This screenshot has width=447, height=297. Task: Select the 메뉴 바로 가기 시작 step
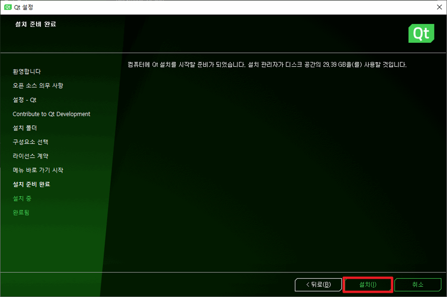point(38,170)
